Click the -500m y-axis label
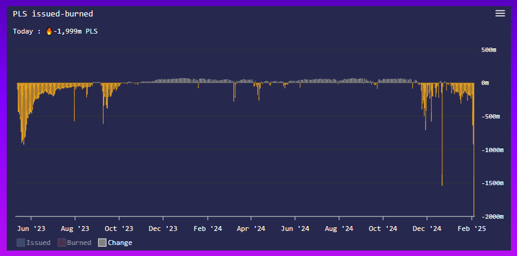This screenshot has height=256, width=517. 491,117
